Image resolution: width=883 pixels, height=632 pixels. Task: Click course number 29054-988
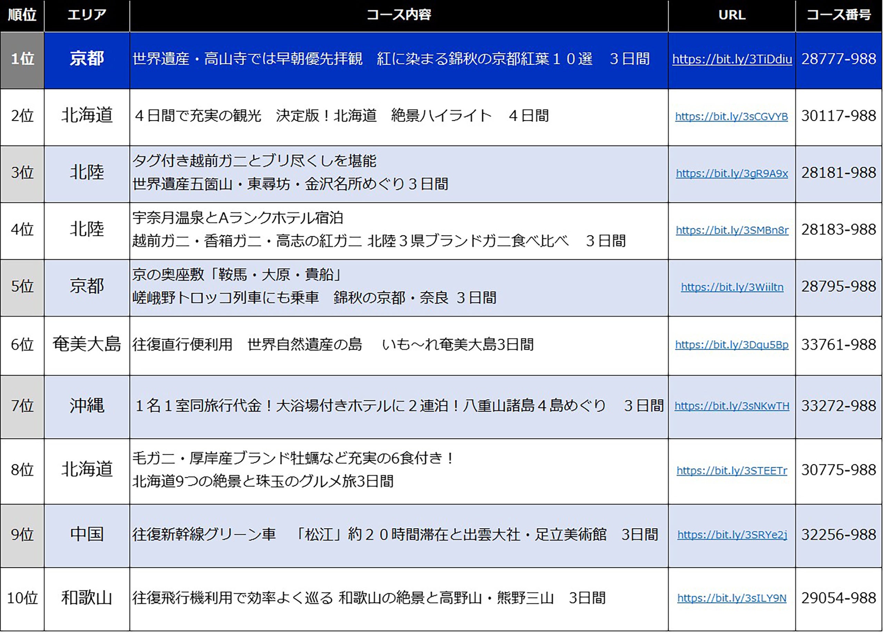838,598
